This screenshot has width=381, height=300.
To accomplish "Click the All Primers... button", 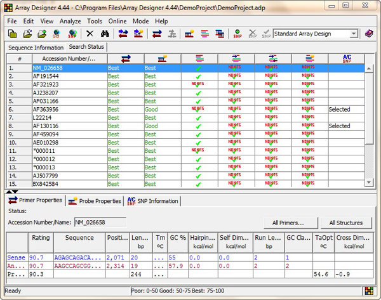I will [291, 223].
